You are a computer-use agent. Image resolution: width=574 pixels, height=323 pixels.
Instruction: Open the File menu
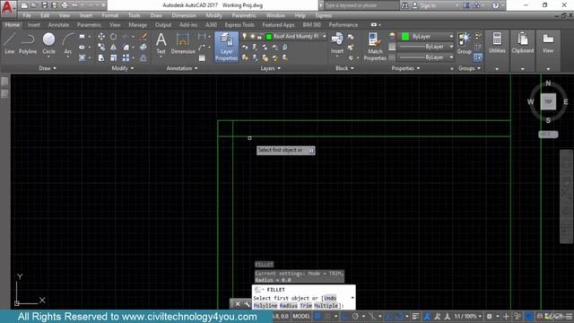coord(27,16)
